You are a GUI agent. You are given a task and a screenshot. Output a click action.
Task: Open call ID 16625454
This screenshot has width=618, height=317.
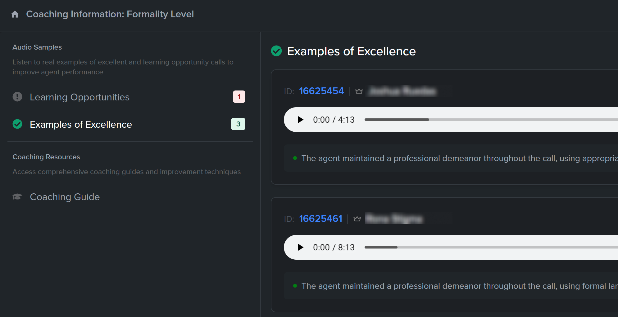pyautogui.click(x=321, y=91)
